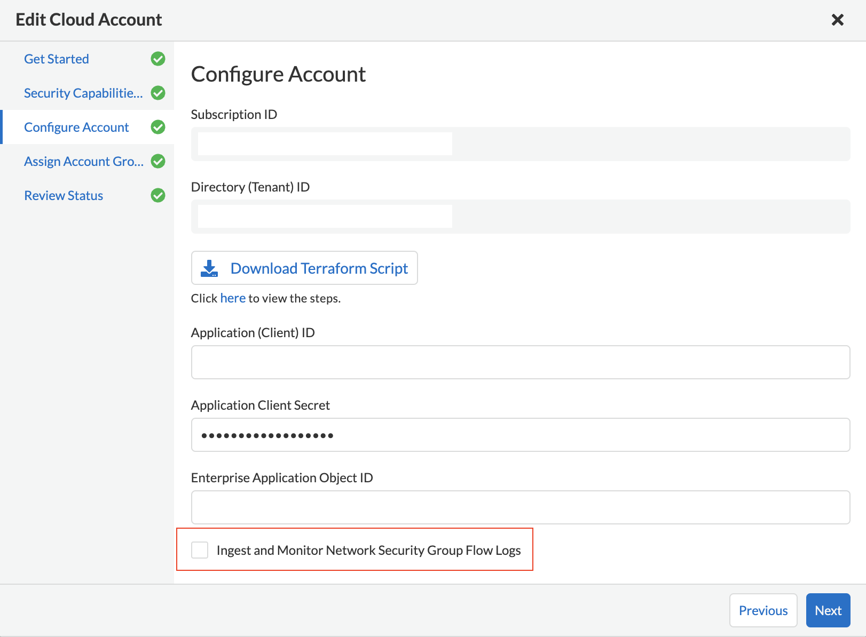Image resolution: width=866 pixels, height=637 pixels.
Task: Click into the Application Client Secret field
Action: coord(520,435)
